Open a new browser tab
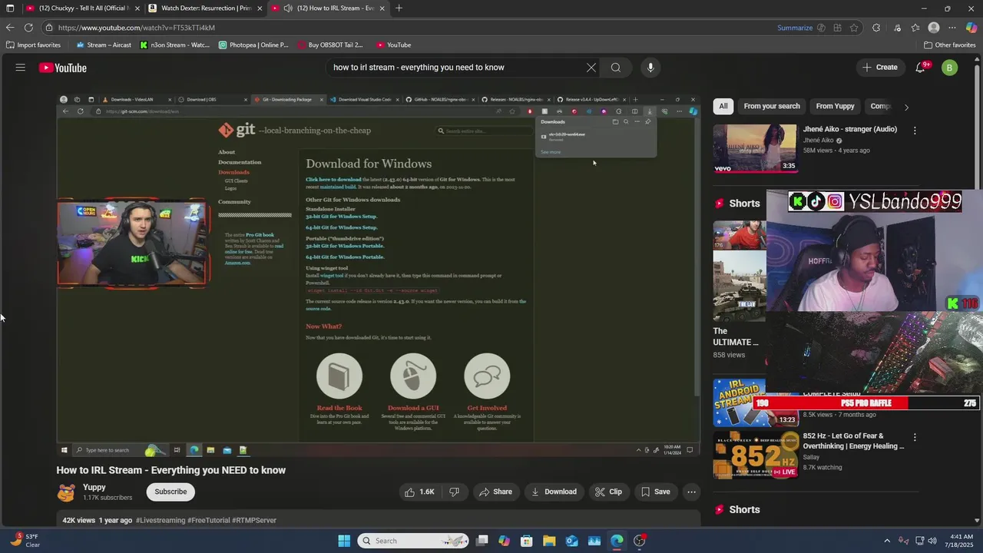Viewport: 983px width, 553px height. coord(399,8)
